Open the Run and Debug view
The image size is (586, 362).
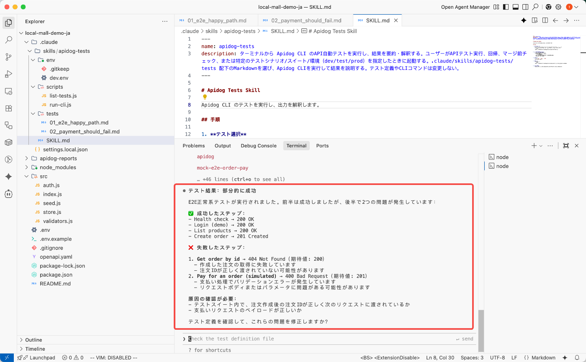[8, 74]
